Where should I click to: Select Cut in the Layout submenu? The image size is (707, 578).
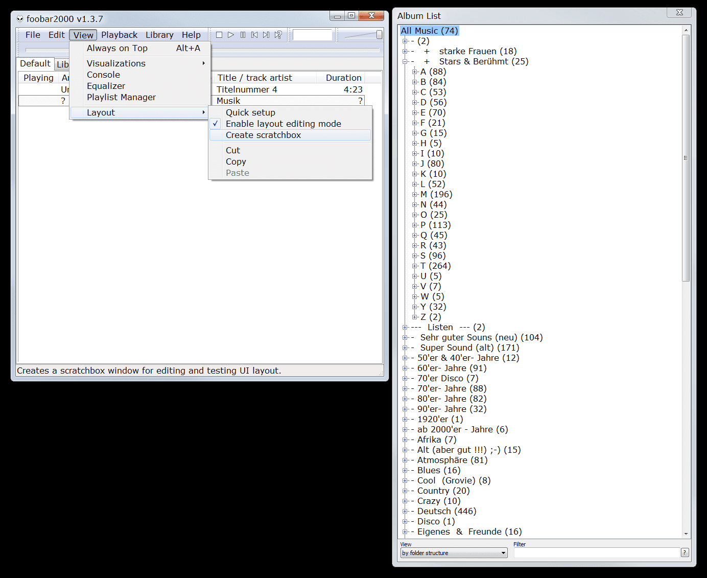290,150
